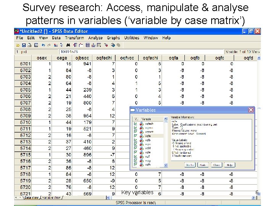Screen dimensions: 275x206
Task: Open the File menu
Action: (x=19, y=38)
